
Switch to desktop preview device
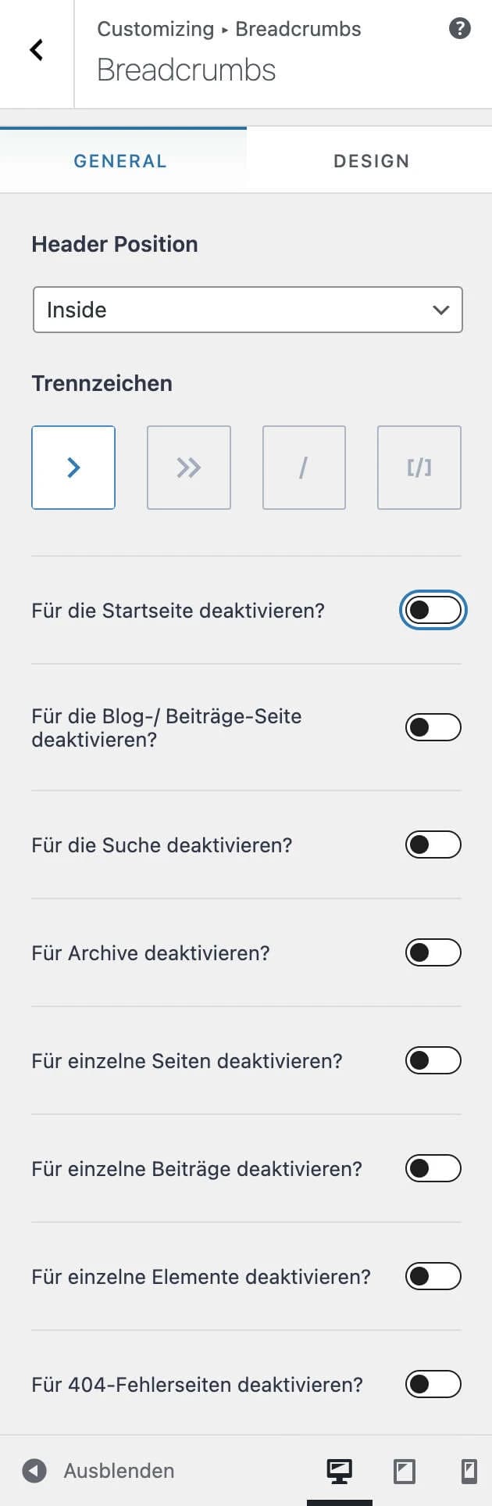[339, 1471]
